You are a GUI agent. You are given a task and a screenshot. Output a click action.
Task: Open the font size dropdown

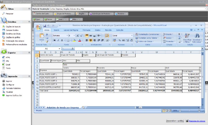pos(74,36)
